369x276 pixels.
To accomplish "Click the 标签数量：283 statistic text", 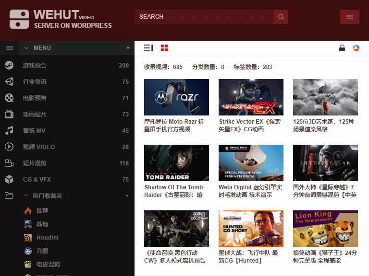I will [x=253, y=67].
